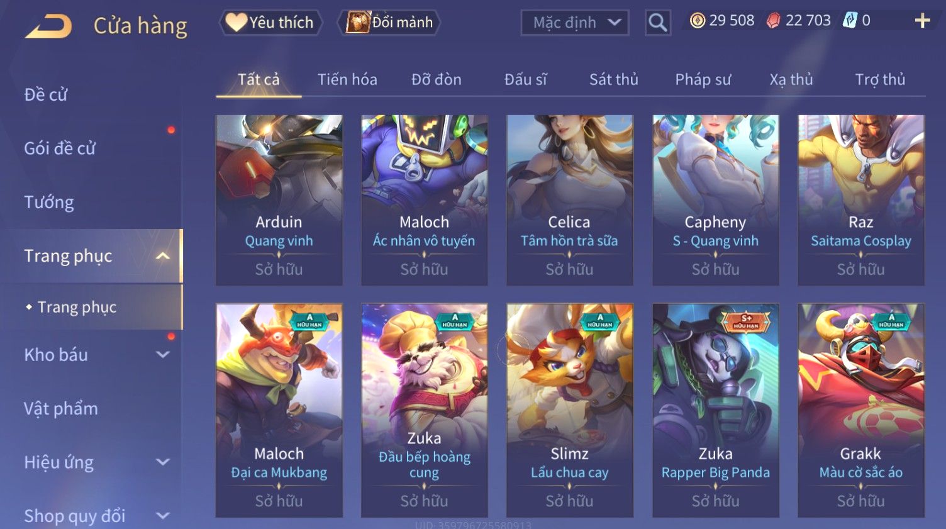Click the gold coin balance icon
This screenshot has width=946, height=529.
(x=698, y=21)
